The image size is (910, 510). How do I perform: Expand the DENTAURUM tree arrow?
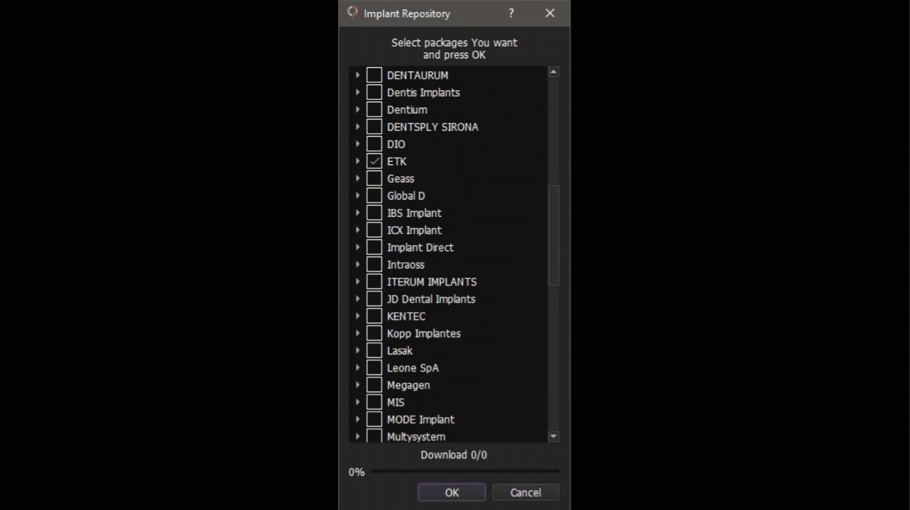[x=358, y=75]
